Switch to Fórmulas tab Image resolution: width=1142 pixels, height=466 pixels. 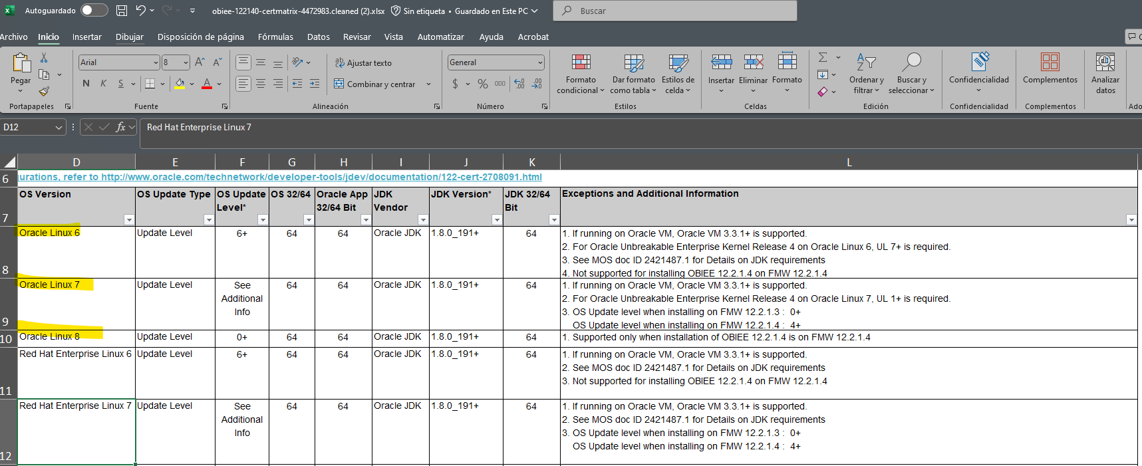click(275, 37)
